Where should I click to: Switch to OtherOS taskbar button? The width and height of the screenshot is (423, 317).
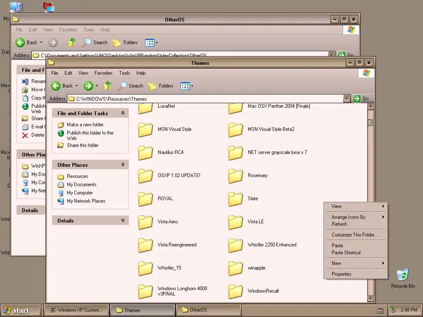[208, 310]
